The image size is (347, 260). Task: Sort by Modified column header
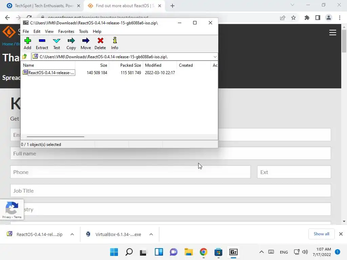click(160, 65)
